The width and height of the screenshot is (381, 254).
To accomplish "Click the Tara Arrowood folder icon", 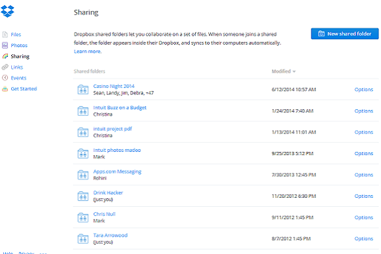I will pyautogui.click(x=83, y=238).
